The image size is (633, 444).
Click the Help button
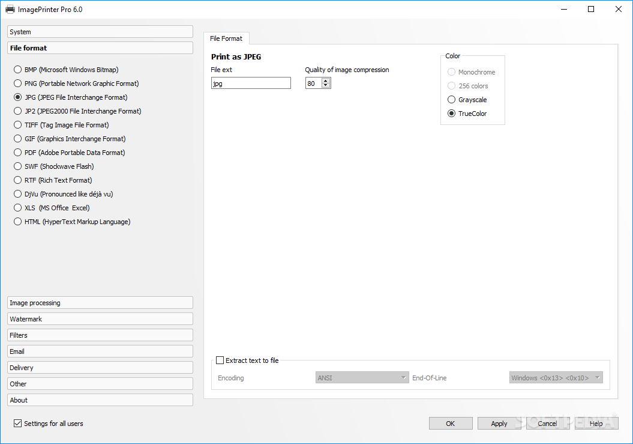596,423
